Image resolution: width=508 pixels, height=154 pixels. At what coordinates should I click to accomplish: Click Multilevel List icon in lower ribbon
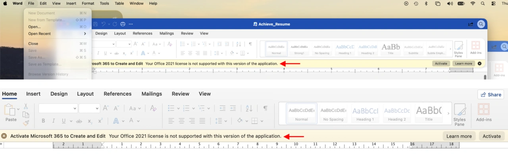pyautogui.click(x=202, y=108)
